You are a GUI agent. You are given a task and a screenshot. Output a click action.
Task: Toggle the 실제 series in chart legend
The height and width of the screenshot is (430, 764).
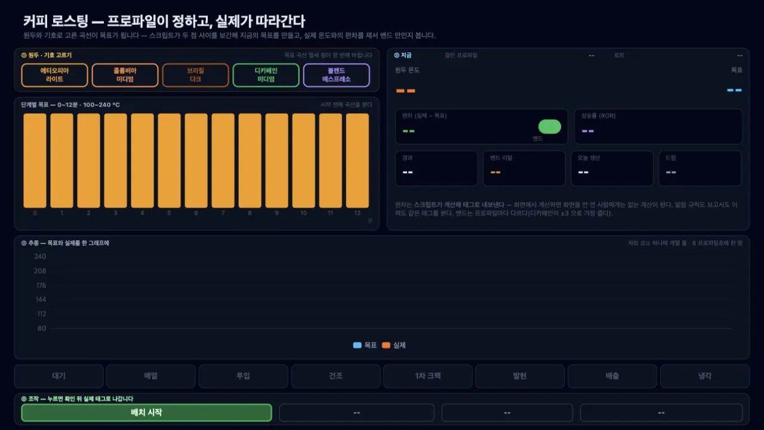coord(394,345)
